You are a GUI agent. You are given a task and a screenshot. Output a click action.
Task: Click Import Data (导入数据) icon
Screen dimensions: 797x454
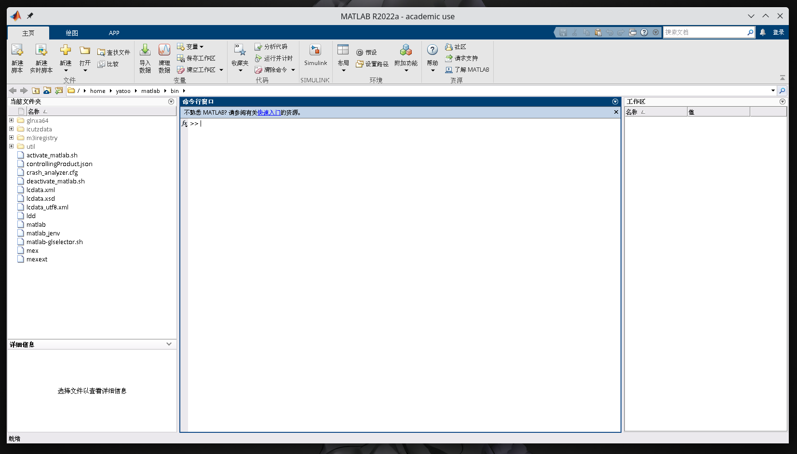[x=145, y=50]
